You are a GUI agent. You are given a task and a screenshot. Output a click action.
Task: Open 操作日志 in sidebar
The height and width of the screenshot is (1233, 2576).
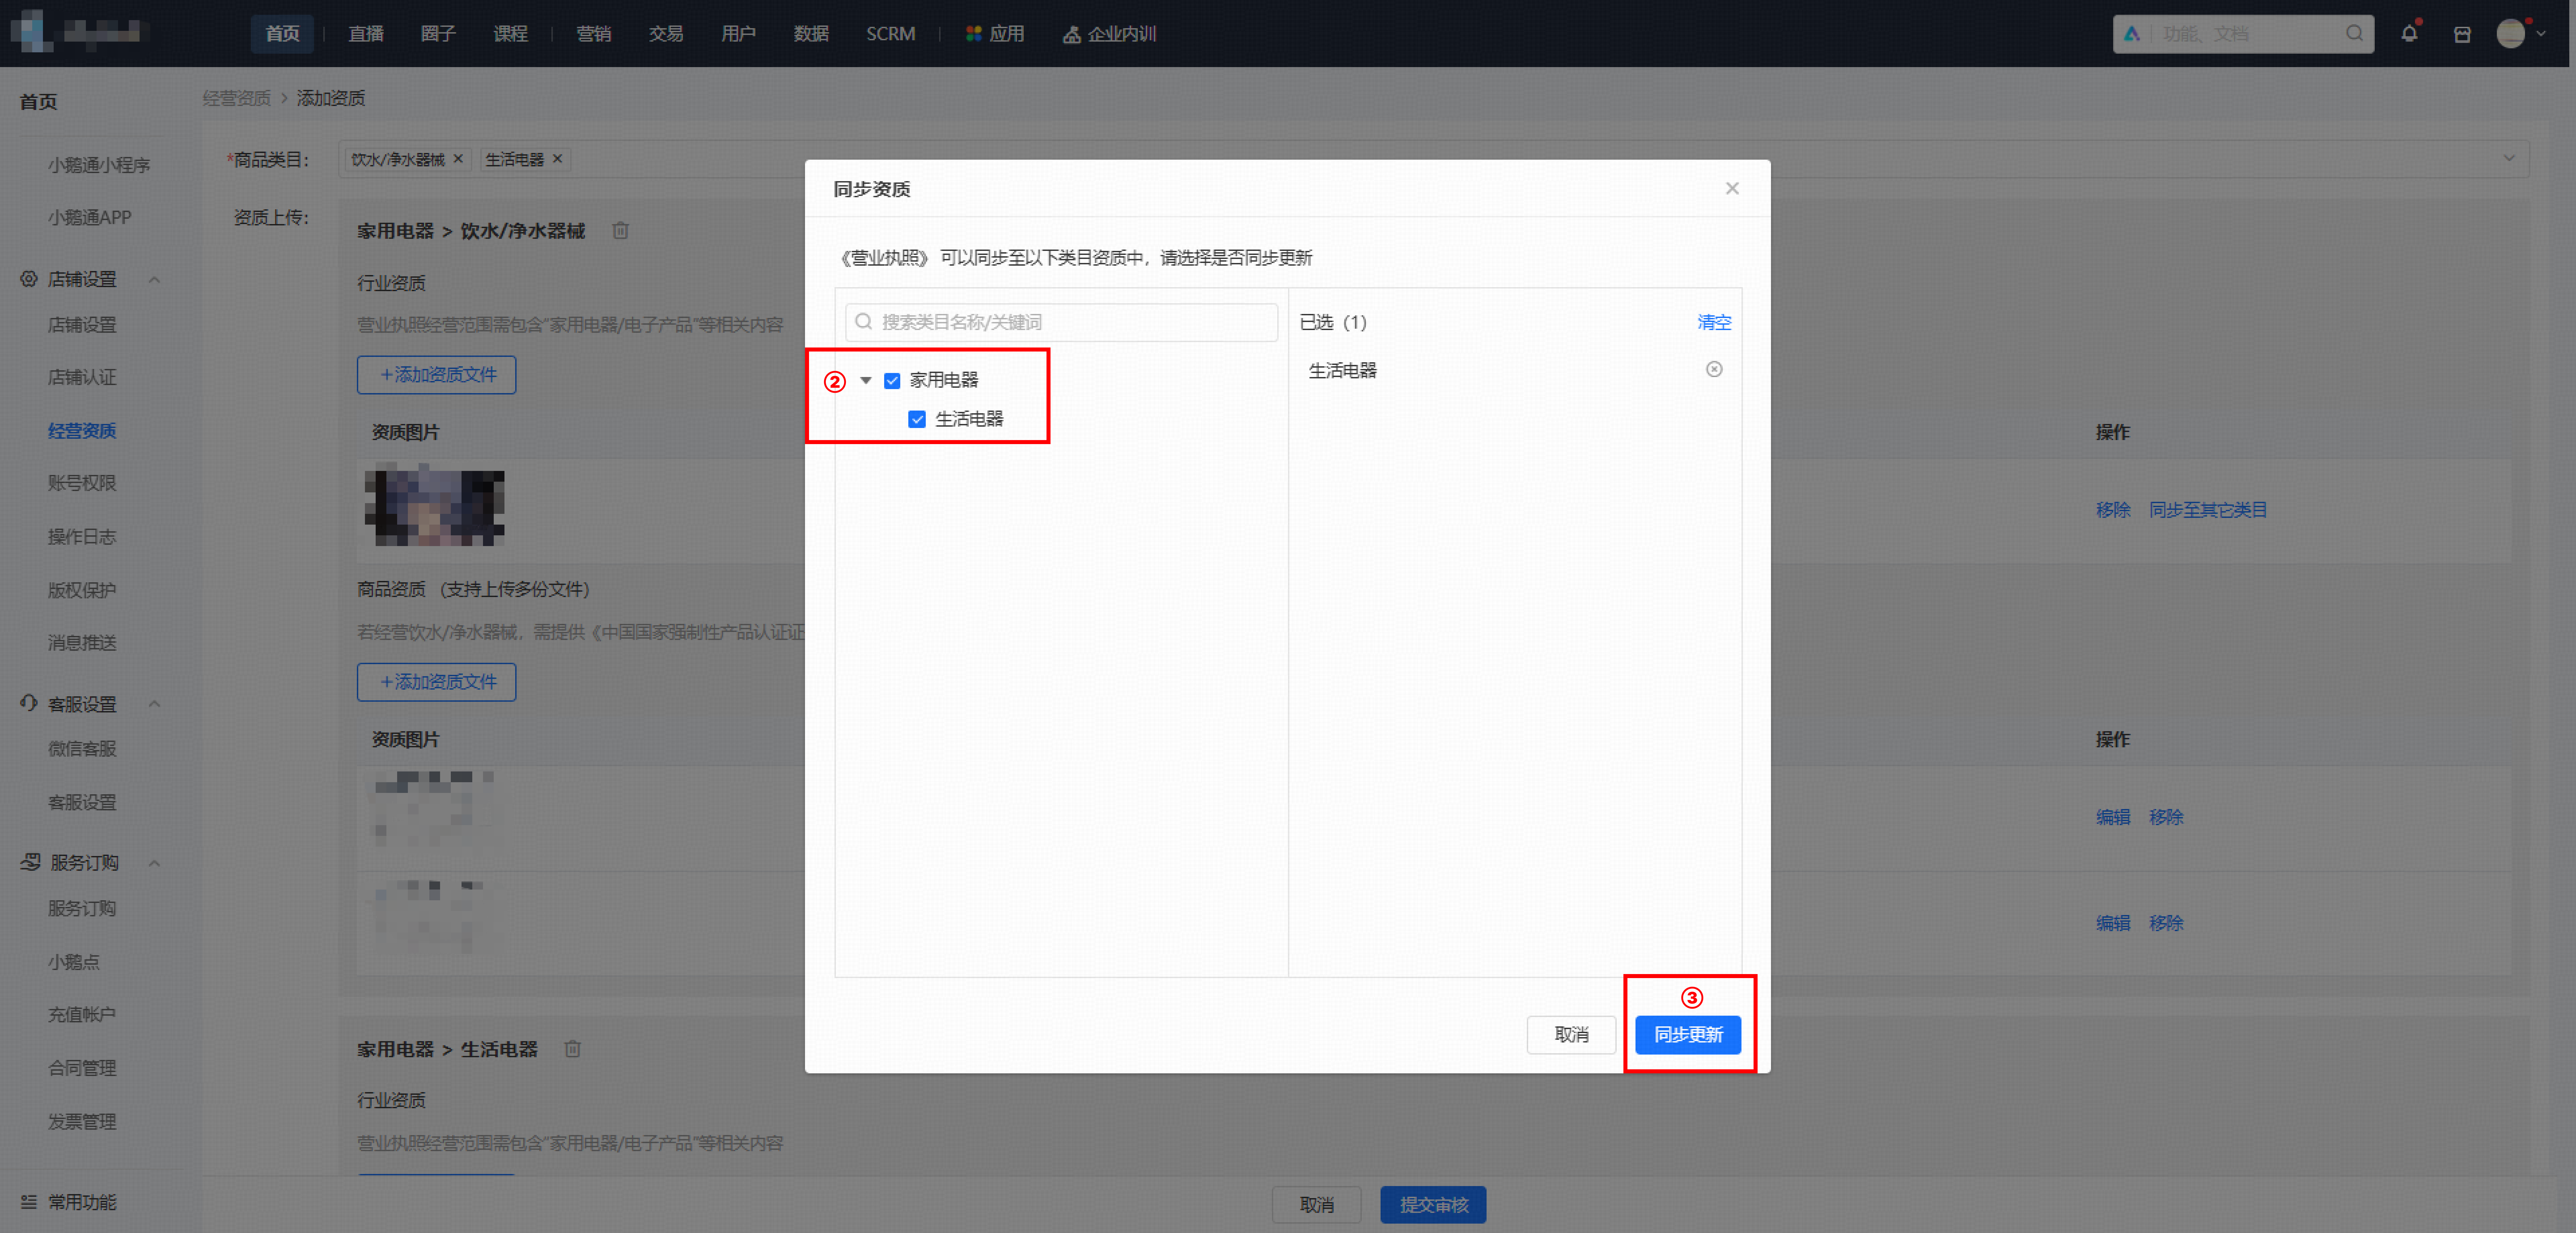click(x=82, y=537)
